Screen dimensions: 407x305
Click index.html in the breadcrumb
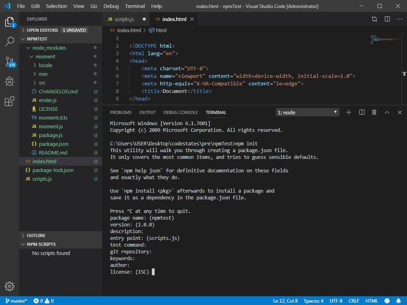click(126, 30)
